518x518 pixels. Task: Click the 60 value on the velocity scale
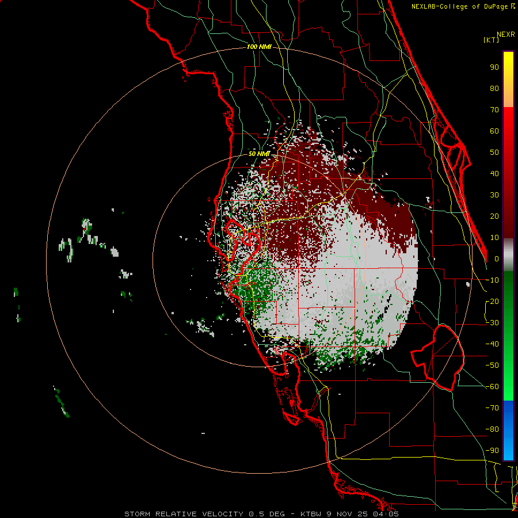(494, 131)
